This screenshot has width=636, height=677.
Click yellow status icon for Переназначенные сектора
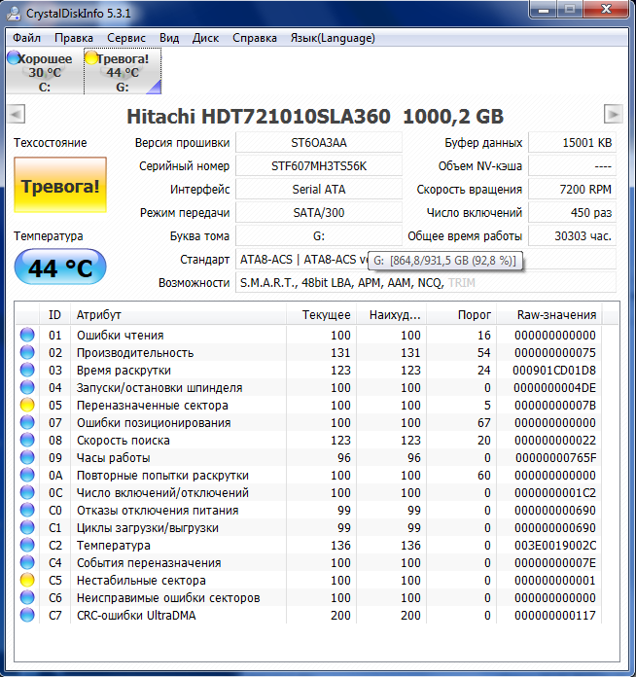point(27,406)
